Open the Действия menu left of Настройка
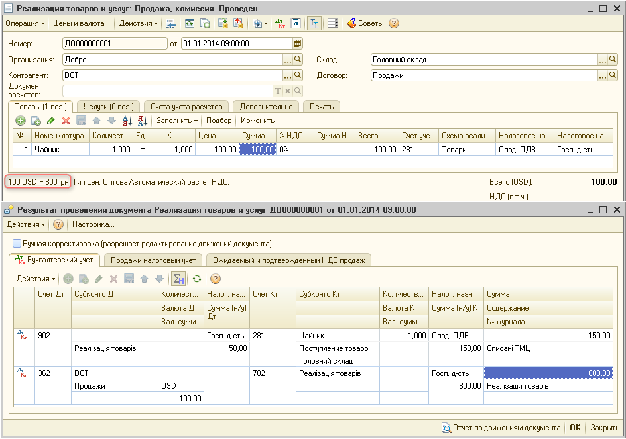Image resolution: width=626 pixels, height=439 pixels. click(26, 224)
